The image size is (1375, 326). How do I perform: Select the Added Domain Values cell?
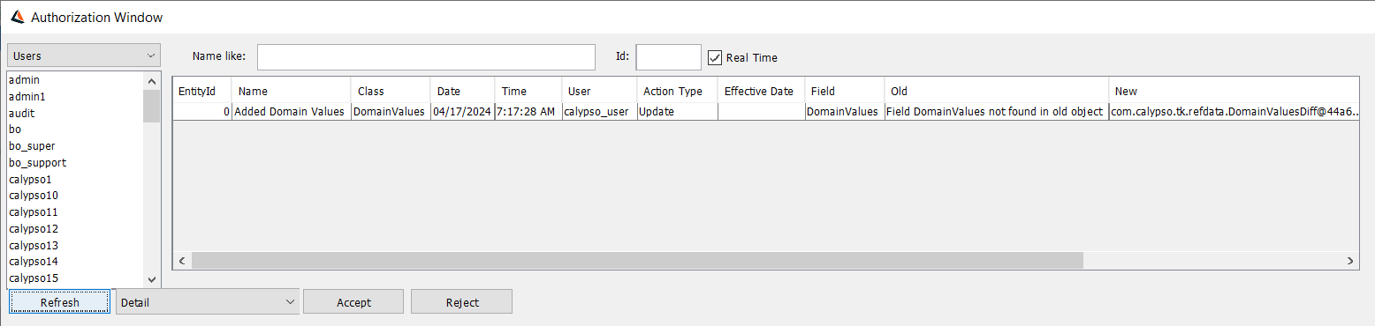291,112
